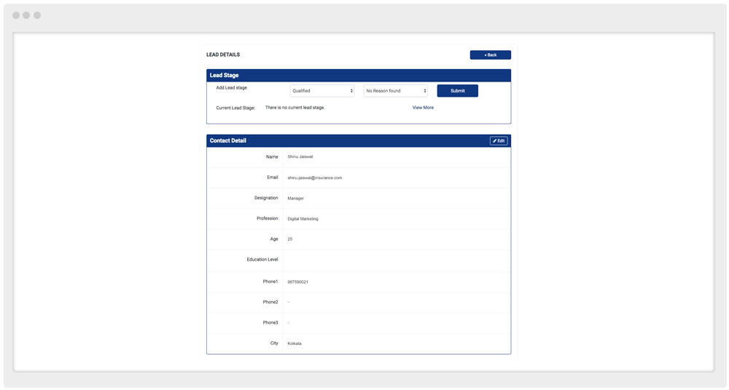This screenshot has height=390, width=729.
Task: Open the View More link
Action: pos(423,107)
